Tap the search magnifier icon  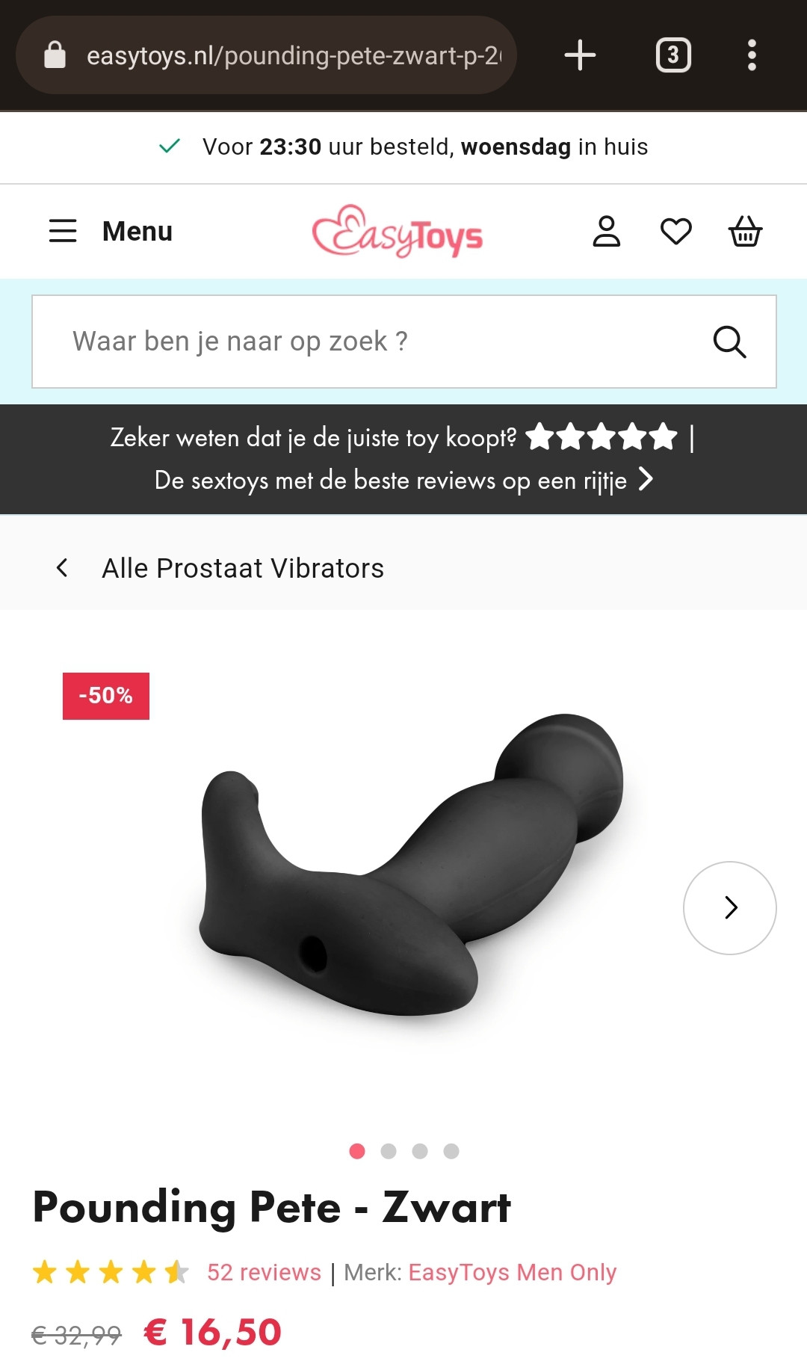pyautogui.click(x=729, y=342)
